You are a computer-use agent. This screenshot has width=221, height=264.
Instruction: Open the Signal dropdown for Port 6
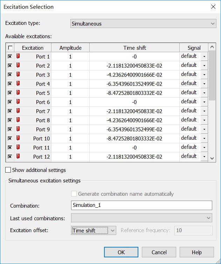tap(204, 102)
